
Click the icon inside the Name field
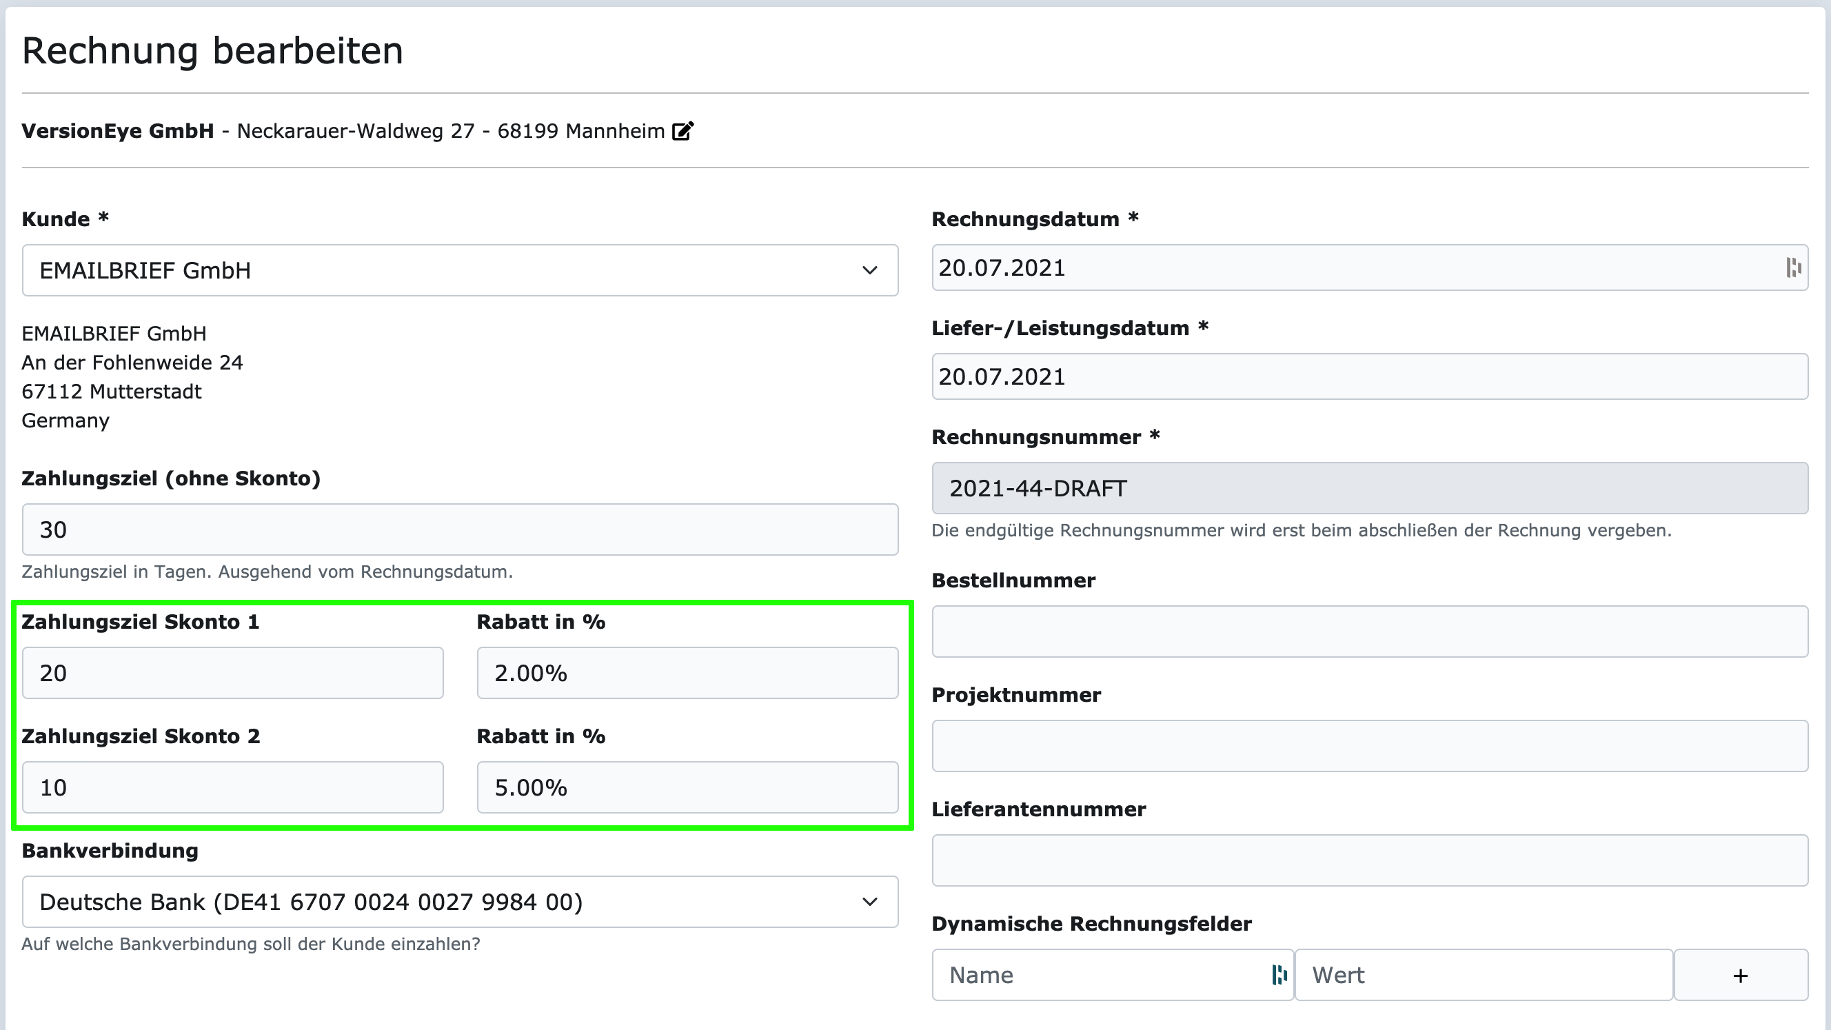point(1279,975)
